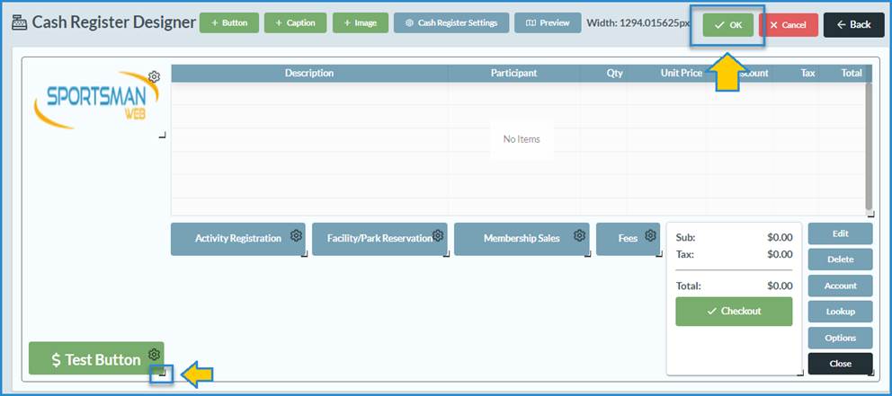Screen dimensions: 892x396
Task: Click the green Checkout button
Action: pyautogui.click(x=734, y=312)
